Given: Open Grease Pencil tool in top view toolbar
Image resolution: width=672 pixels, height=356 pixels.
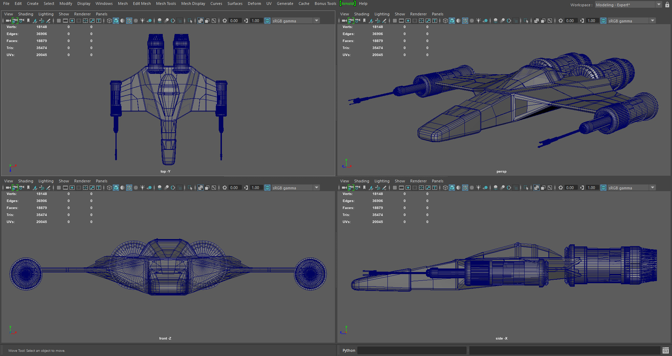Looking at the screenshot, I should [48, 21].
